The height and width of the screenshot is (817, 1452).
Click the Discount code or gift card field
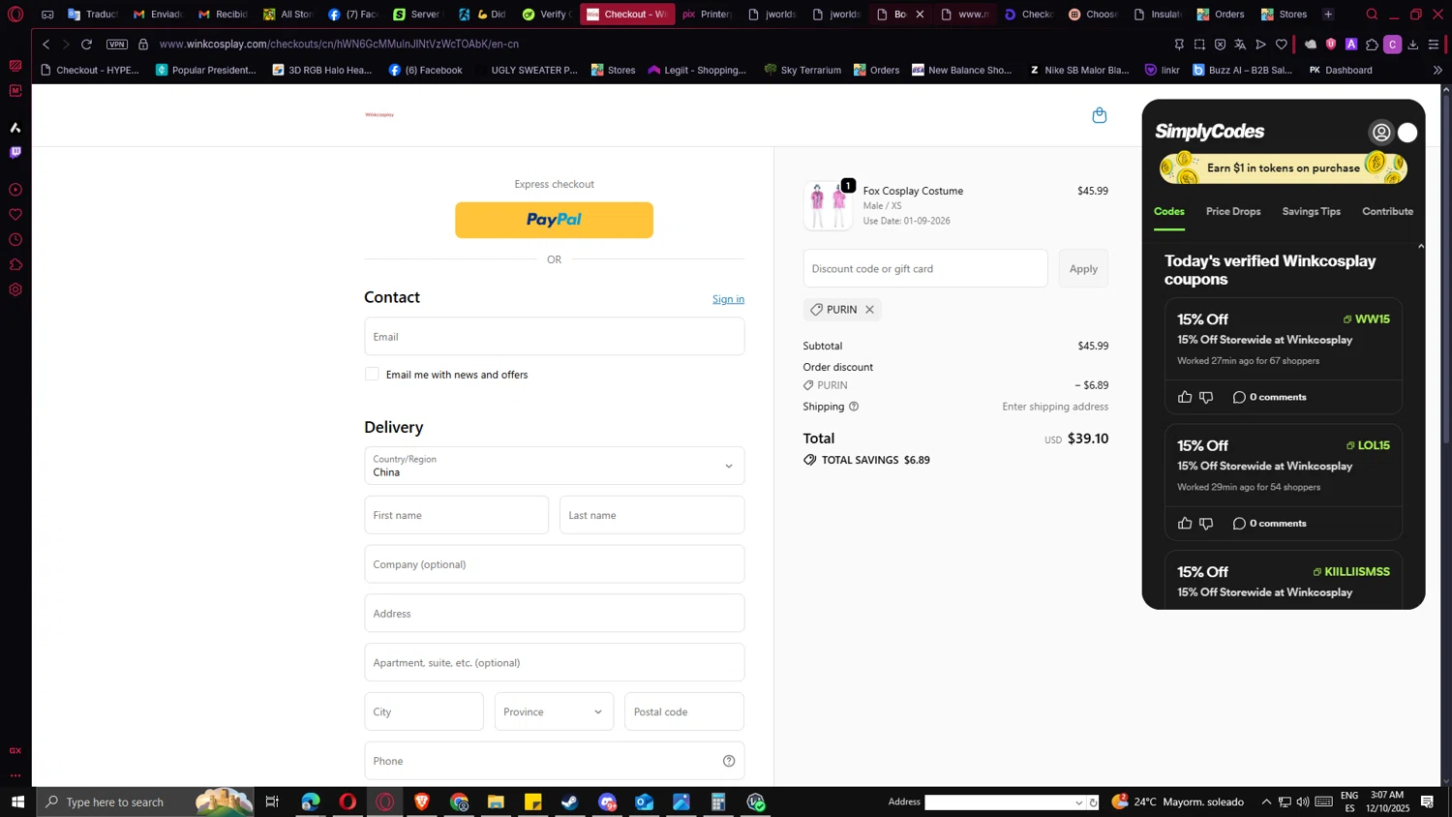tap(924, 268)
